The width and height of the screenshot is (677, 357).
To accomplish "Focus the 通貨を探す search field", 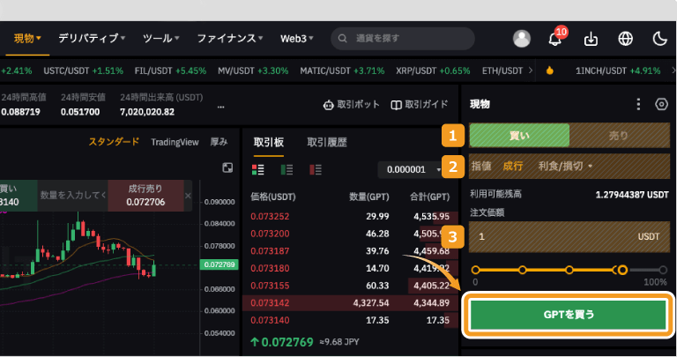I will pos(402,39).
